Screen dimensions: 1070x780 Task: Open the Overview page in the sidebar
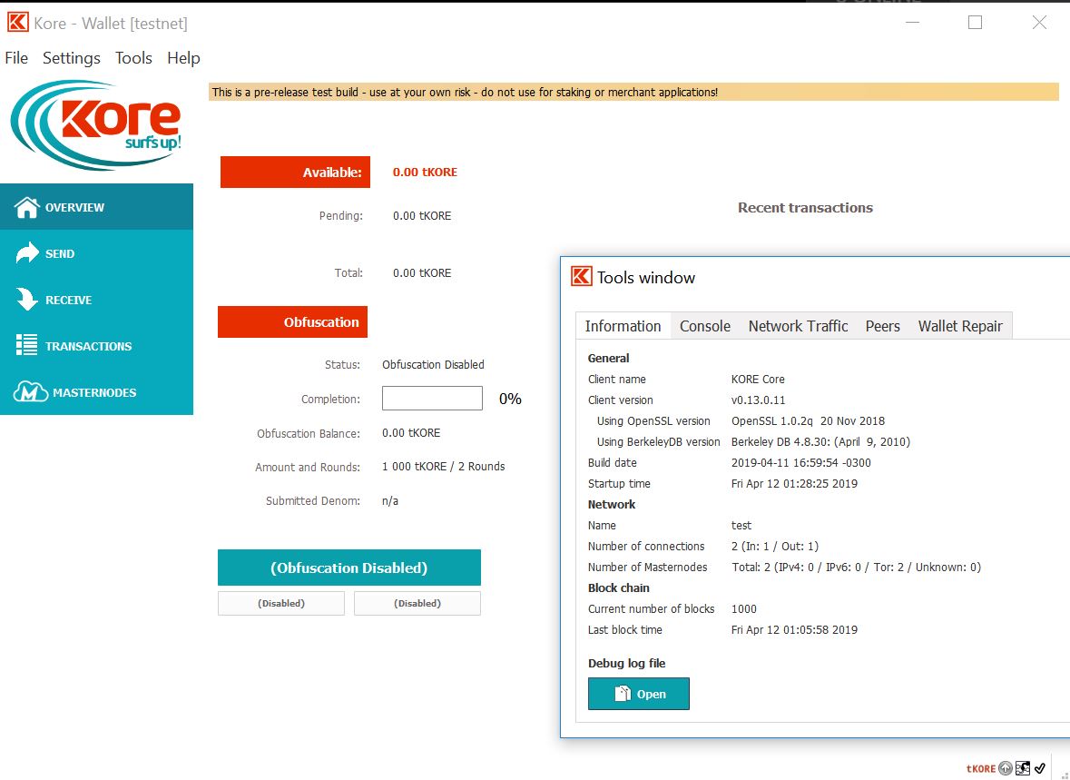96,207
